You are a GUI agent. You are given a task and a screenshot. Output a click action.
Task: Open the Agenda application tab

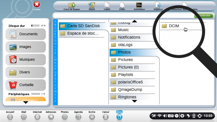[x=78, y=115]
